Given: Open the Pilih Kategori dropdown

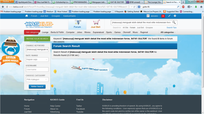Looking at the screenshot, I should click(37, 79).
